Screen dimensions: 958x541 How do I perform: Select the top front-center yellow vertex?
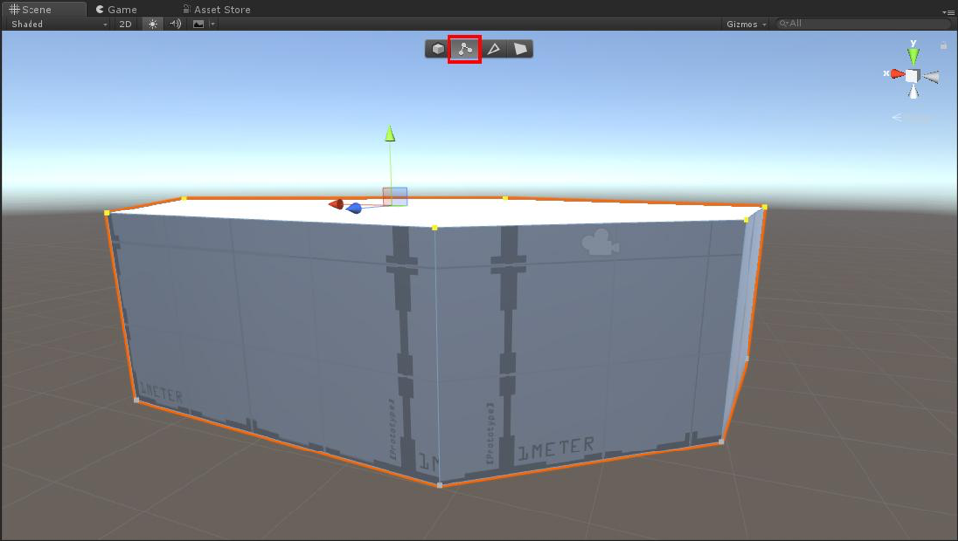tap(435, 228)
